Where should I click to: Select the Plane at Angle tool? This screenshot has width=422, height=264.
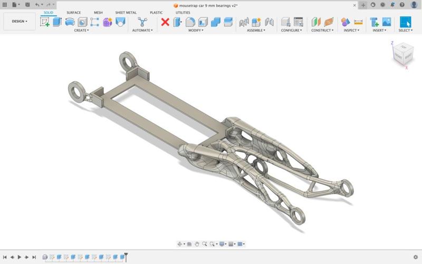pyautogui.click(x=329, y=22)
